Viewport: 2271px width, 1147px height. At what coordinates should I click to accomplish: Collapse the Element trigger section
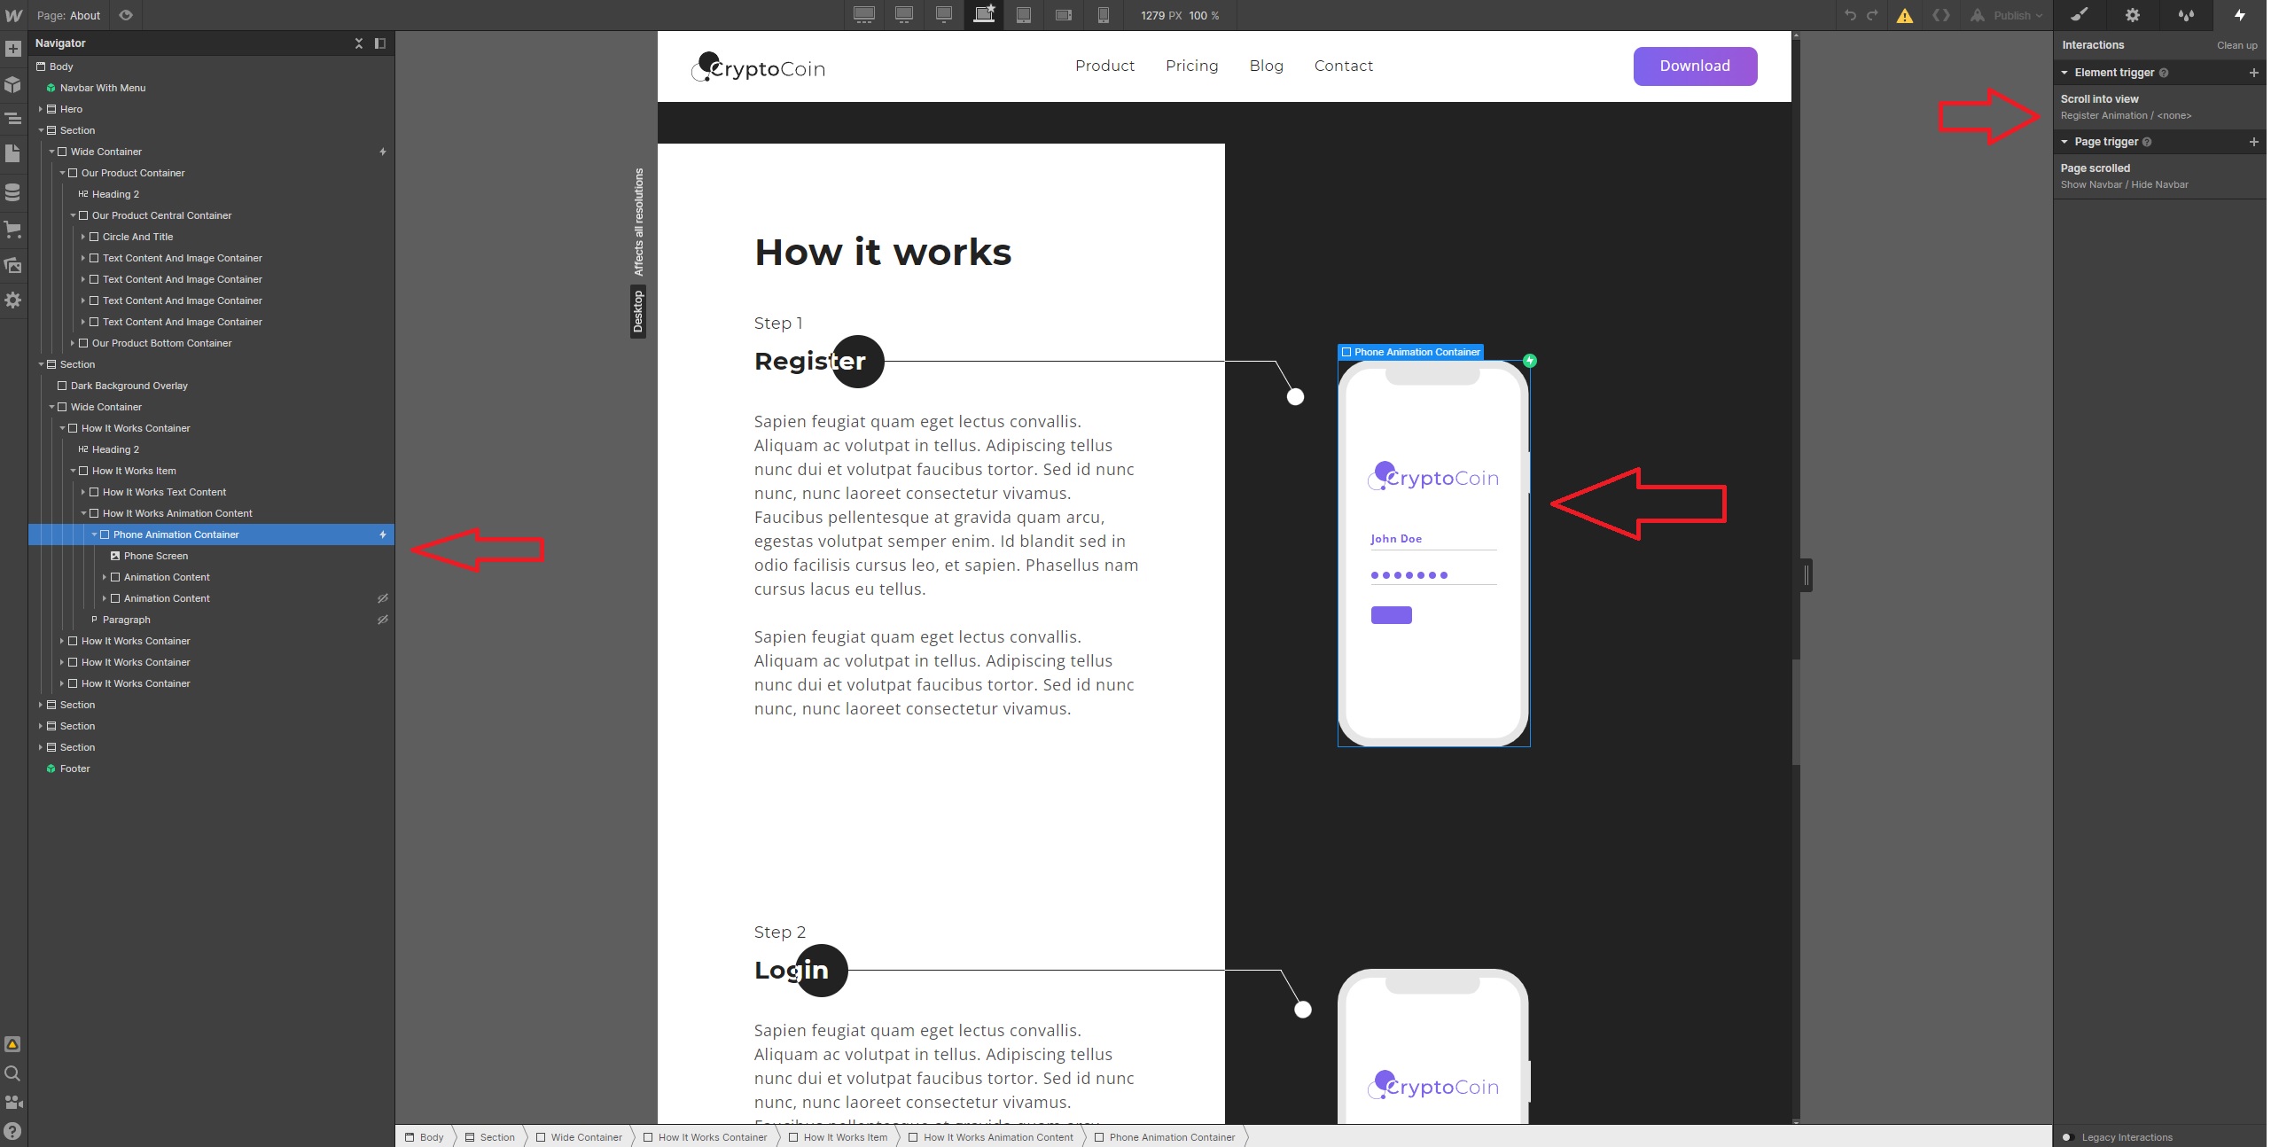click(2064, 73)
